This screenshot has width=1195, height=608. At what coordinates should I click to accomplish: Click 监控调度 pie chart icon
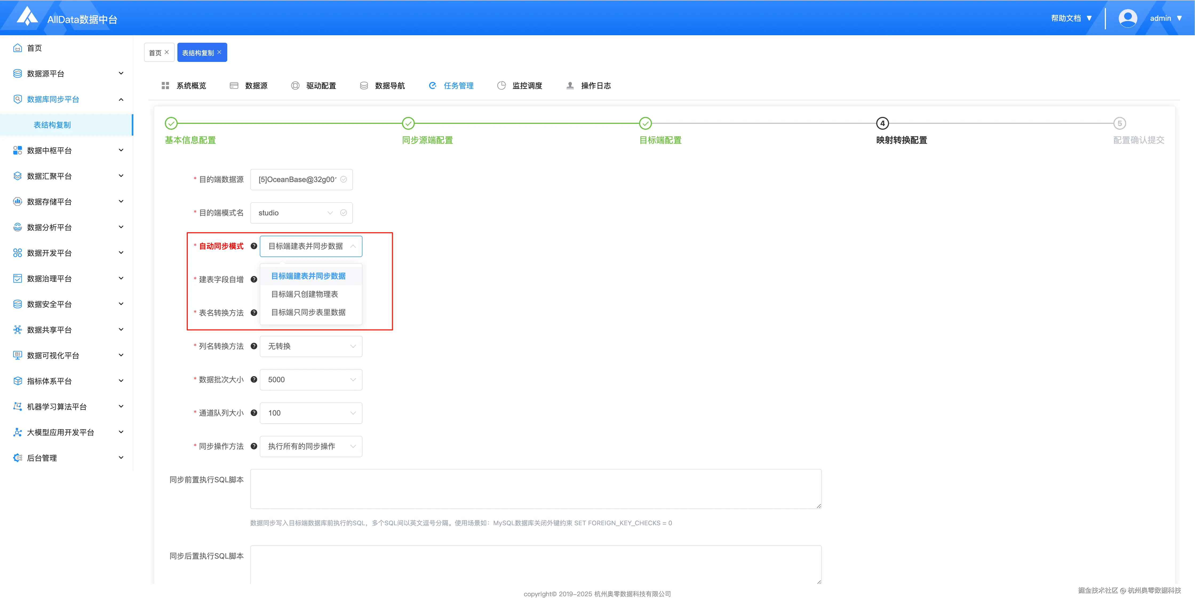(x=501, y=86)
